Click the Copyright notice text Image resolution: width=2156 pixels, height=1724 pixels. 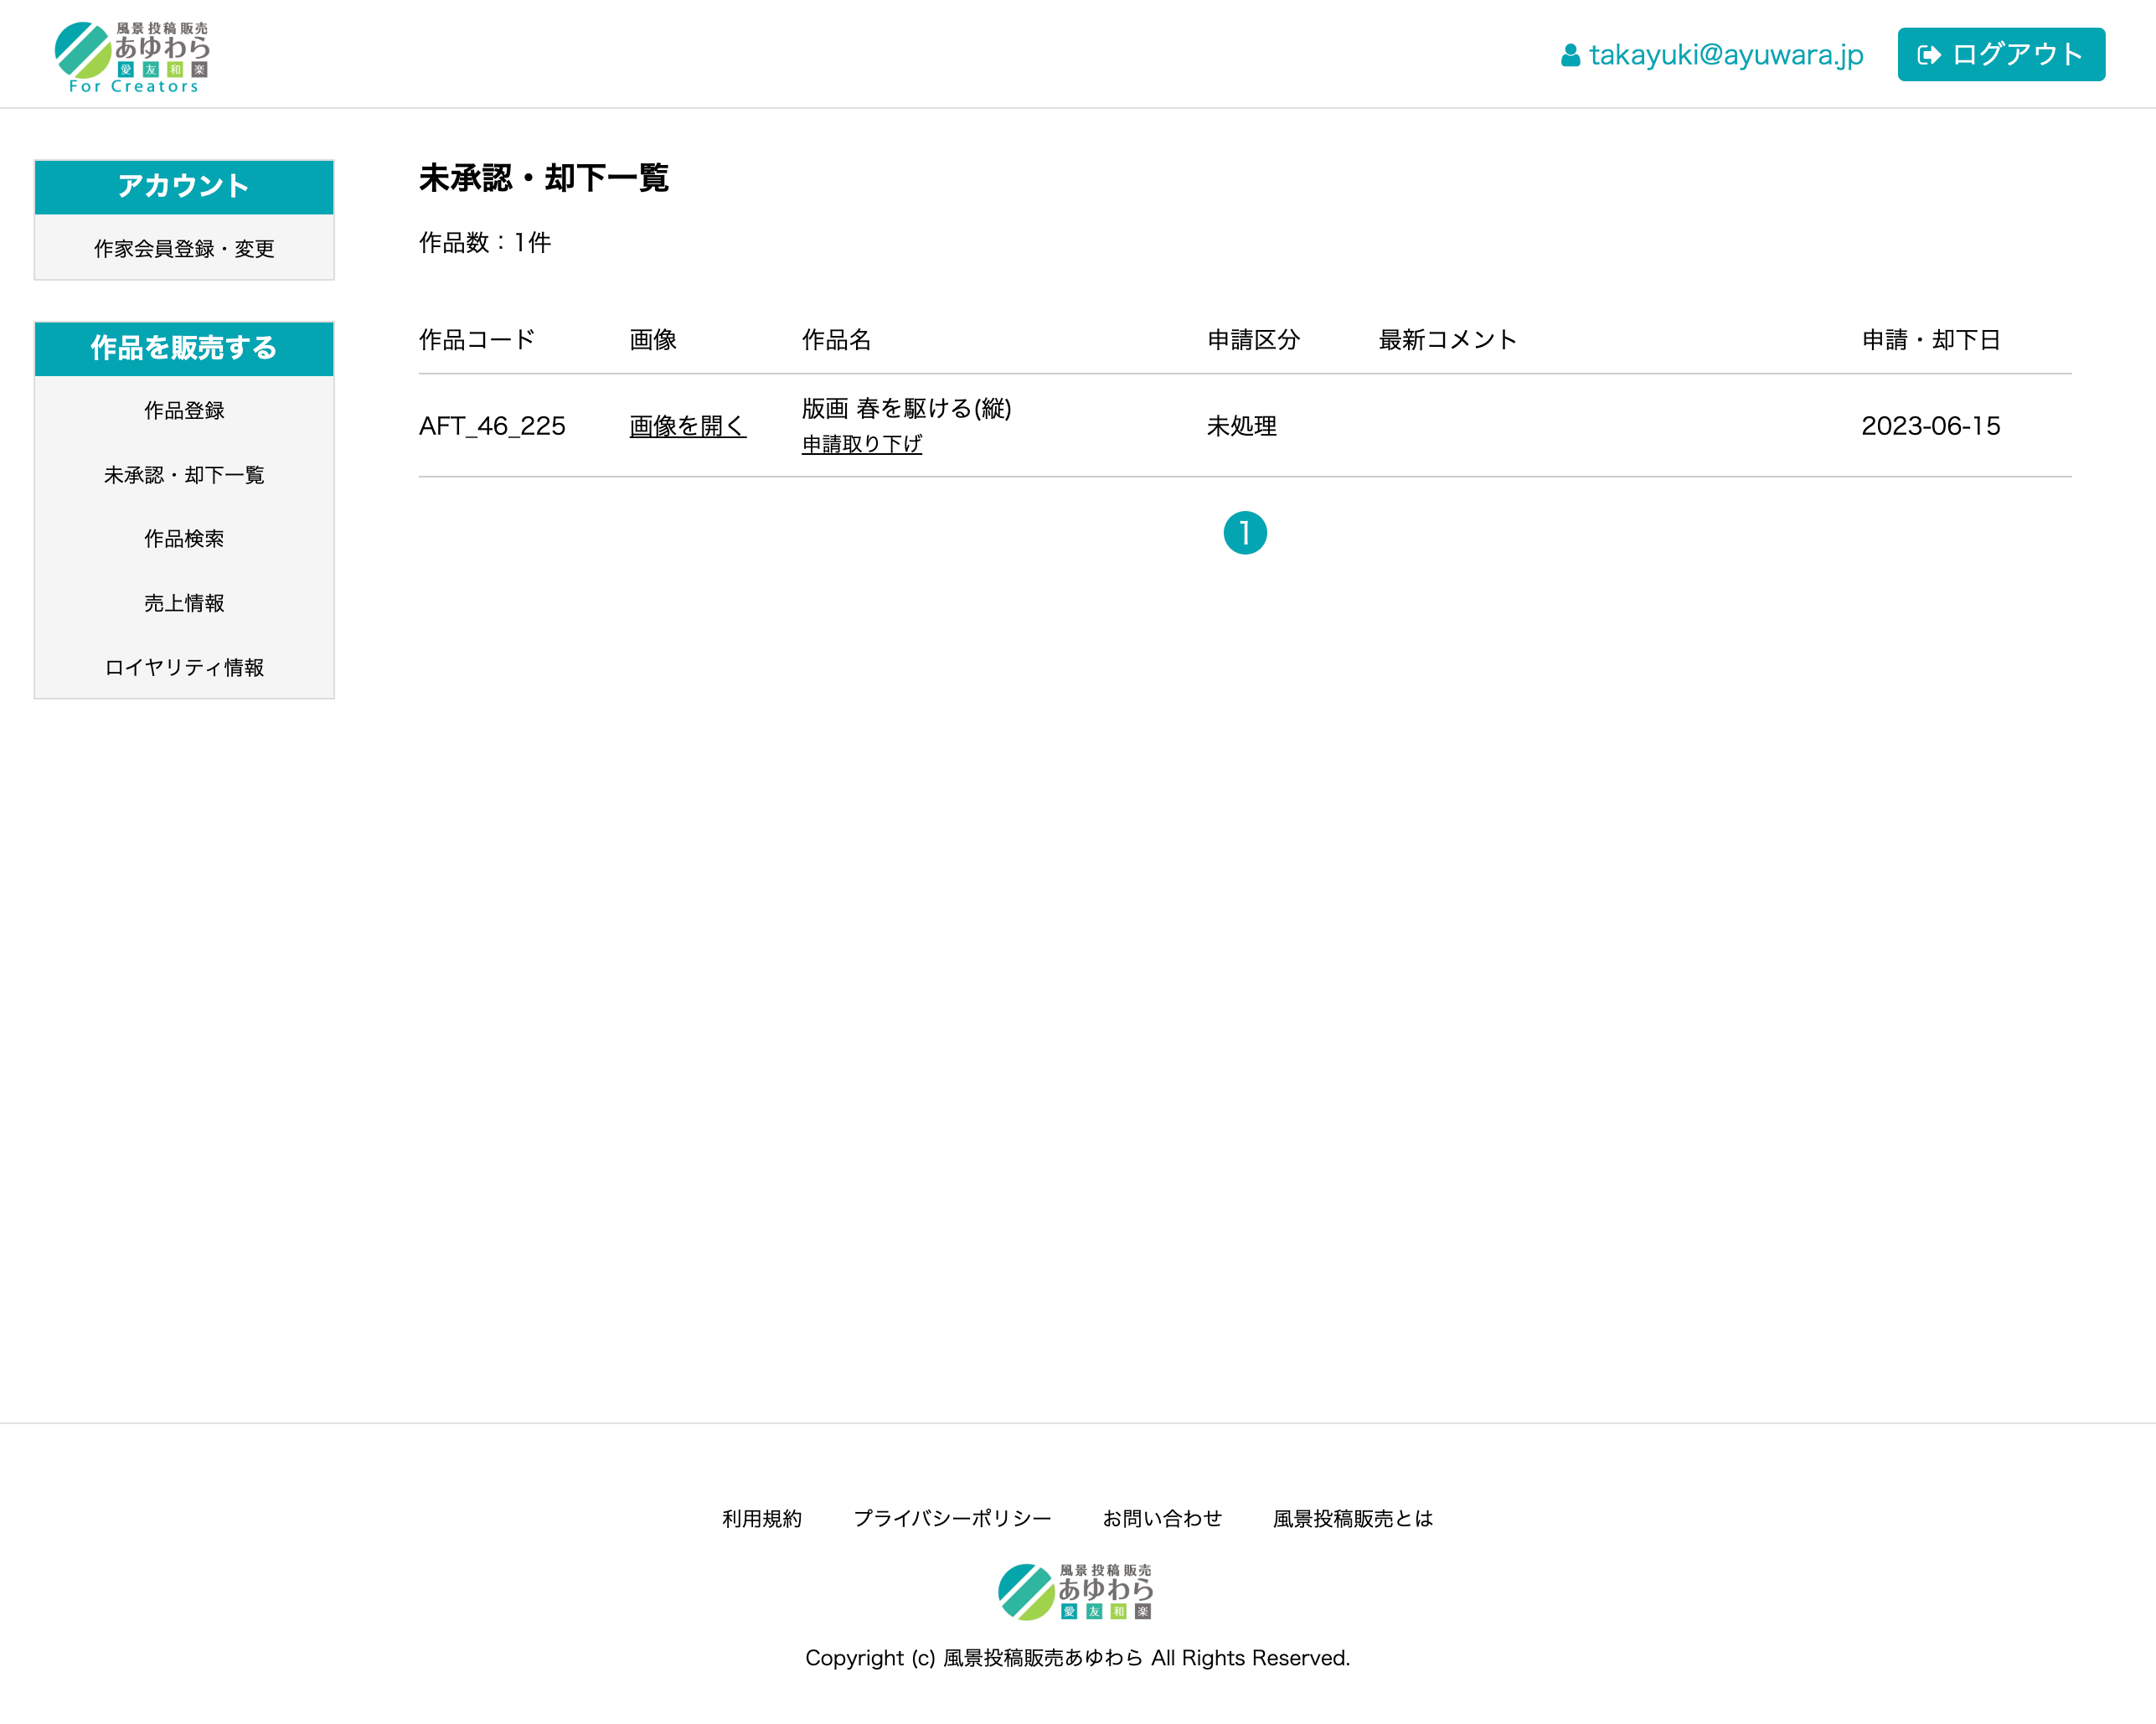(x=1078, y=1658)
